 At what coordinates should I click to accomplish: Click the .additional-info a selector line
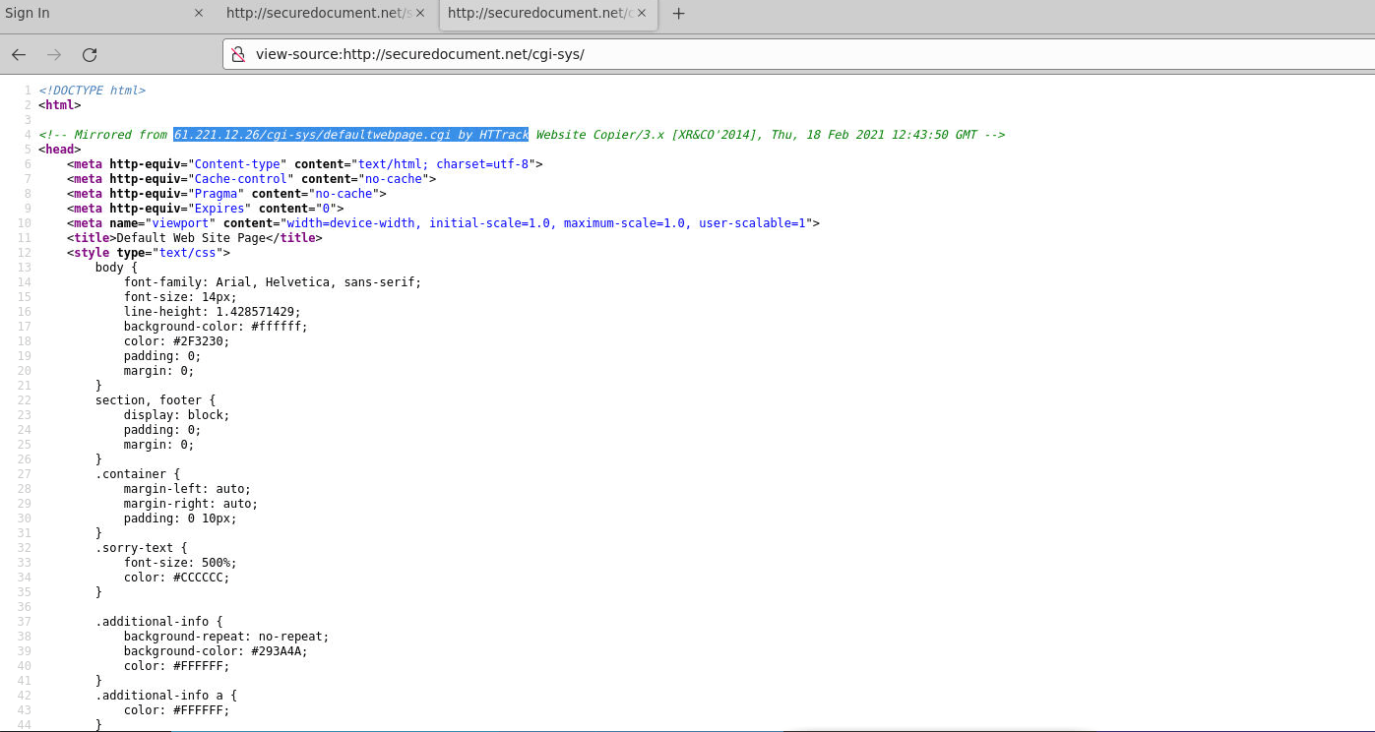point(166,696)
